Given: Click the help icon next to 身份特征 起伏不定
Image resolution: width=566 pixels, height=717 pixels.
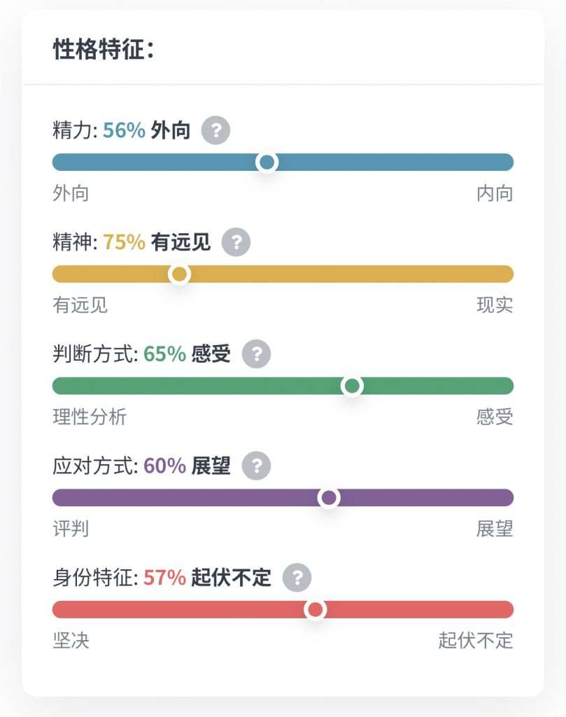Looking at the screenshot, I should [x=297, y=578].
